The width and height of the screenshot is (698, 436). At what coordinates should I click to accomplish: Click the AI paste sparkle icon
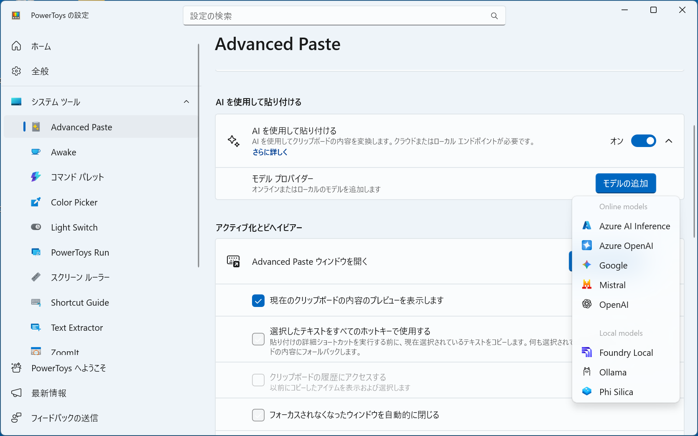[x=234, y=141]
